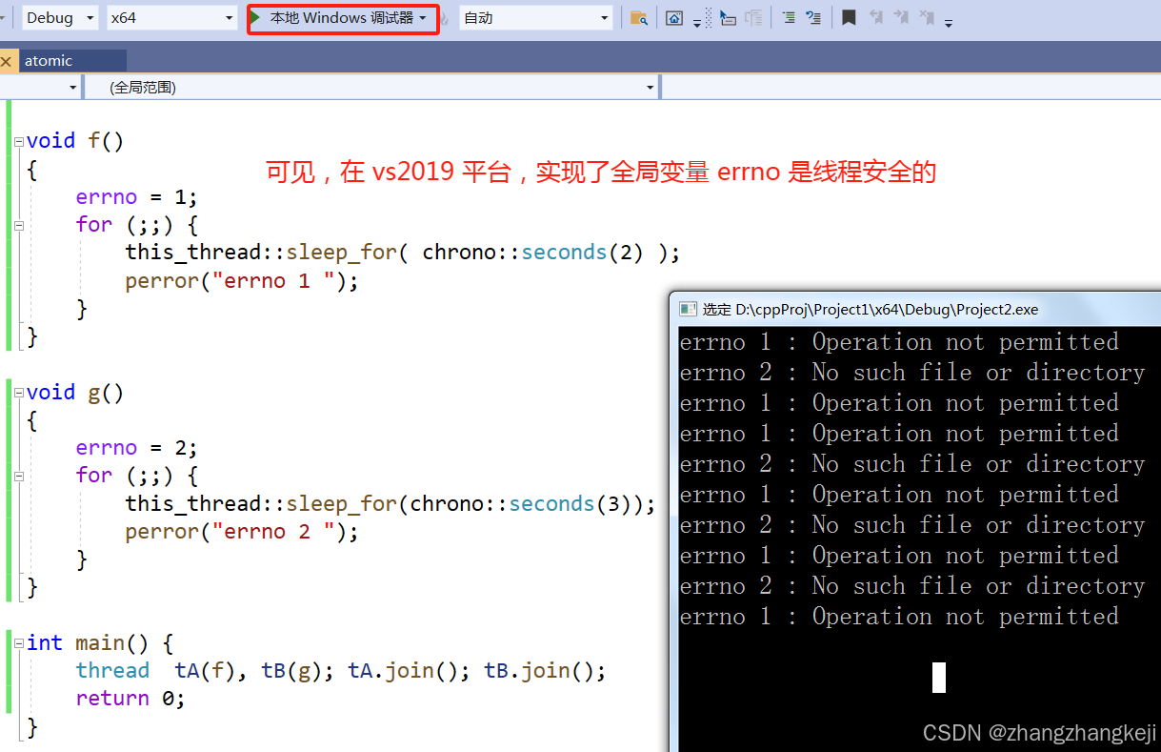Open the Debug configuration dropdown

60,18
